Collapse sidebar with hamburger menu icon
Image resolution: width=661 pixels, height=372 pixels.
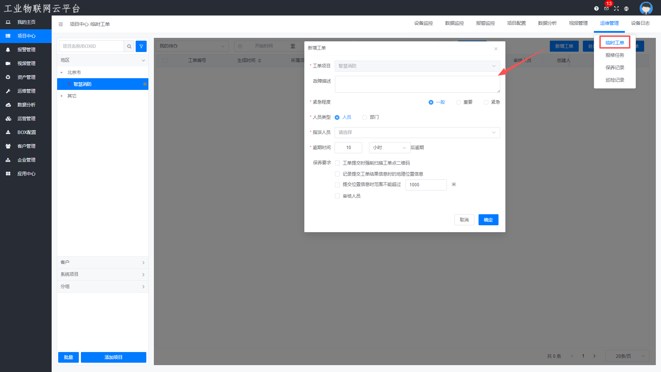(x=61, y=24)
